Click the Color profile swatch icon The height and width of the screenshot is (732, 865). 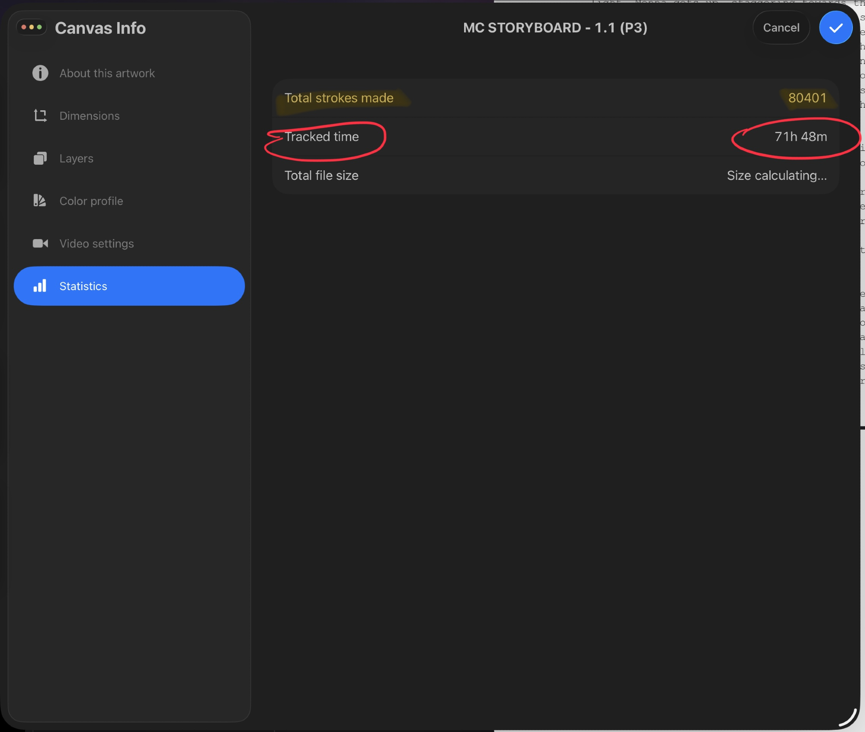(x=40, y=201)
